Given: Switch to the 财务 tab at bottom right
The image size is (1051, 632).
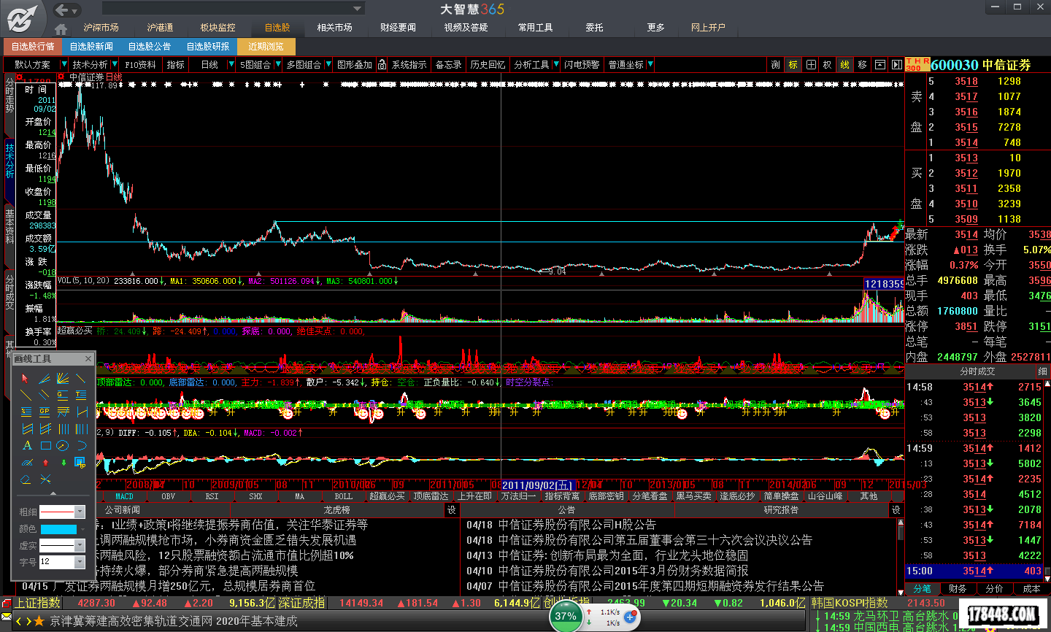Looking at the screenshot, I should coord(958,588).
